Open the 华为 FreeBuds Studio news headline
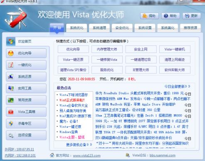The height and width of the screenshot is (161, 205). click(139, 93)
